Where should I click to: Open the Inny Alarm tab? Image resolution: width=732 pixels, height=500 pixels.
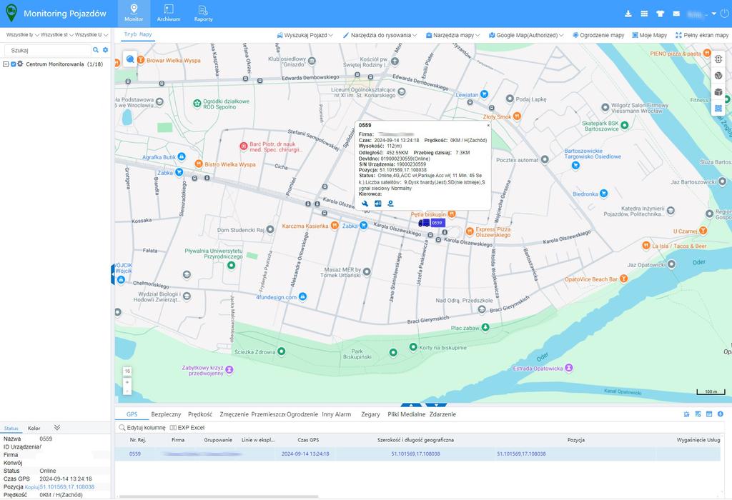[x=336, y=414]
